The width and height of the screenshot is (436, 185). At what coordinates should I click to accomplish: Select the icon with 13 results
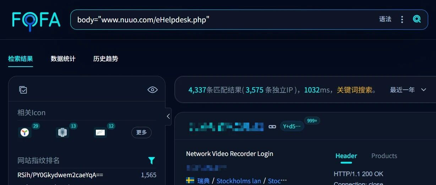click(62, 133)
